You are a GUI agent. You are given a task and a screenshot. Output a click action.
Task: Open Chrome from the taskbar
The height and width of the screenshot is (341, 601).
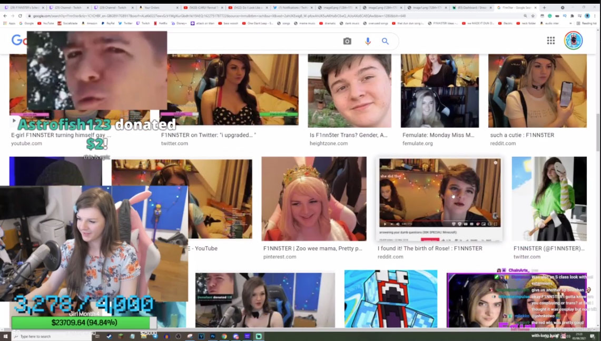(x=224, y=336)
